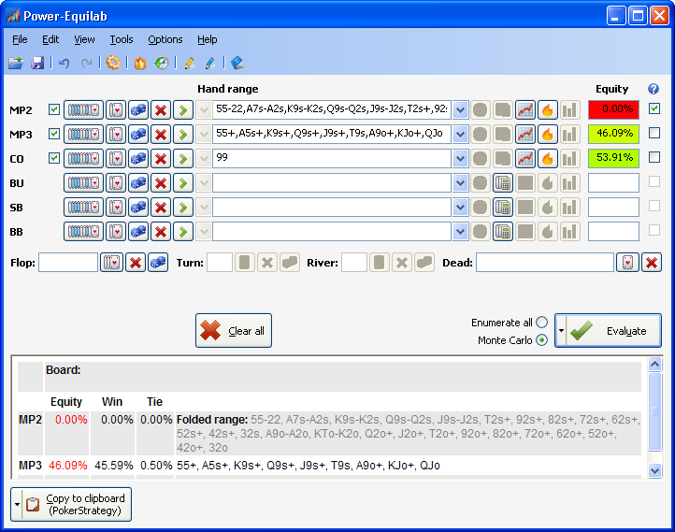Open flop card selector icon
The height and width of the screenshot is (532, 675).
112,263
